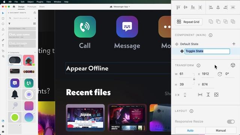The height and width of the screenshot is (135, 240).
Task: Select the bell component thumbnail
Action: [x=15, y=94]
